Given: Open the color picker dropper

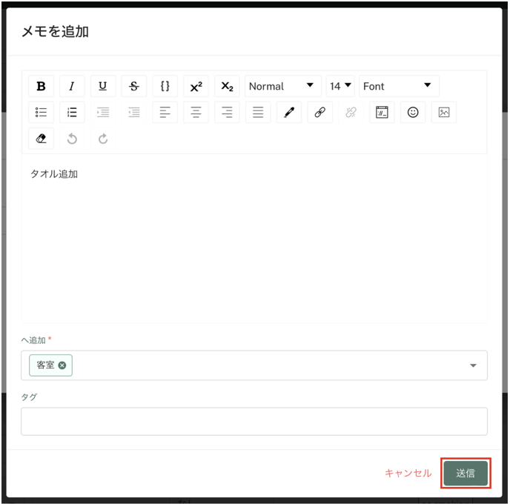Looking at the screenshot, I should point(289,113).
